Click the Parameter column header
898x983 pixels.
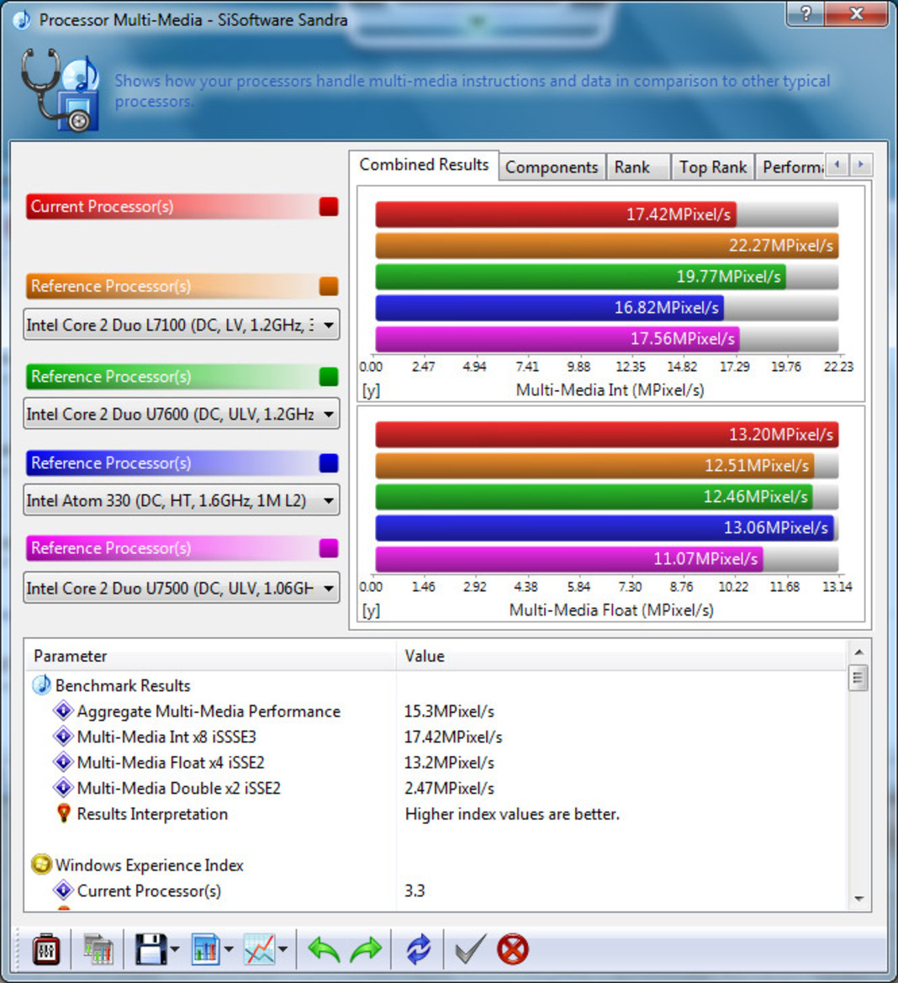(210, 656)
